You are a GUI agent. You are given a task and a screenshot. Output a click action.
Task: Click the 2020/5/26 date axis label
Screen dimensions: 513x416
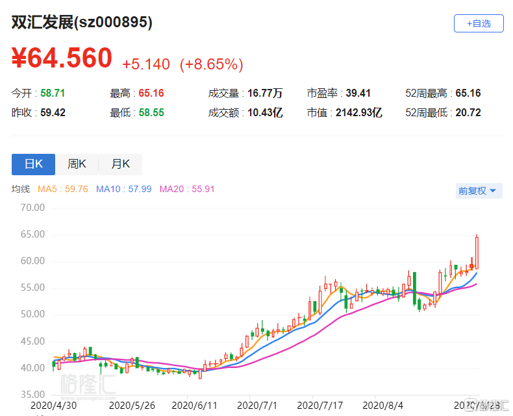pyautogui.click(x=132, y=406)
